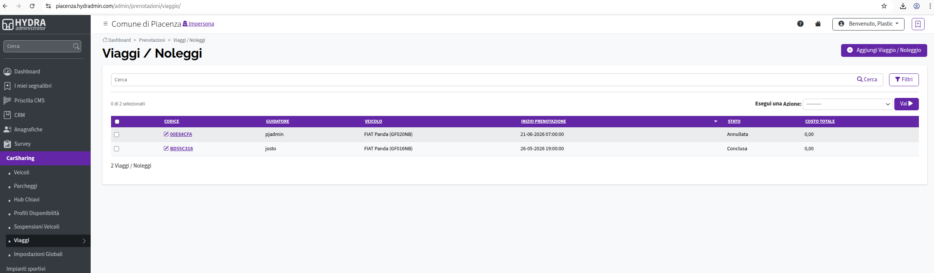Open the Esegui una Azione dropdown
Screen dimensions: 934x273
(x=848, y=104)
